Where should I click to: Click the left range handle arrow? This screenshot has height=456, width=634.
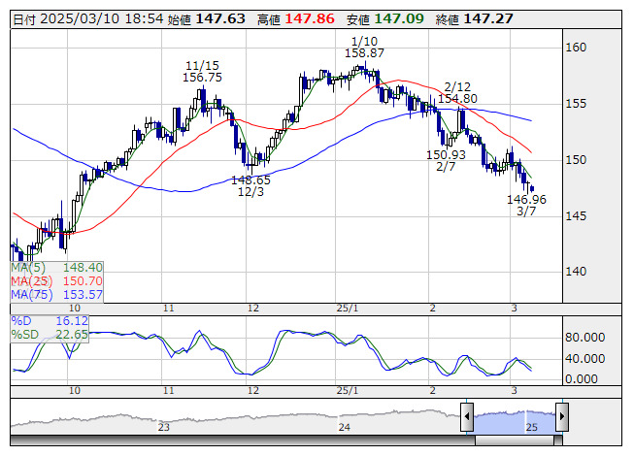tap(467, 416)
